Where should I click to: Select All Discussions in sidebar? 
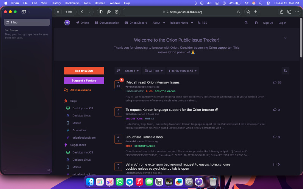78,90
